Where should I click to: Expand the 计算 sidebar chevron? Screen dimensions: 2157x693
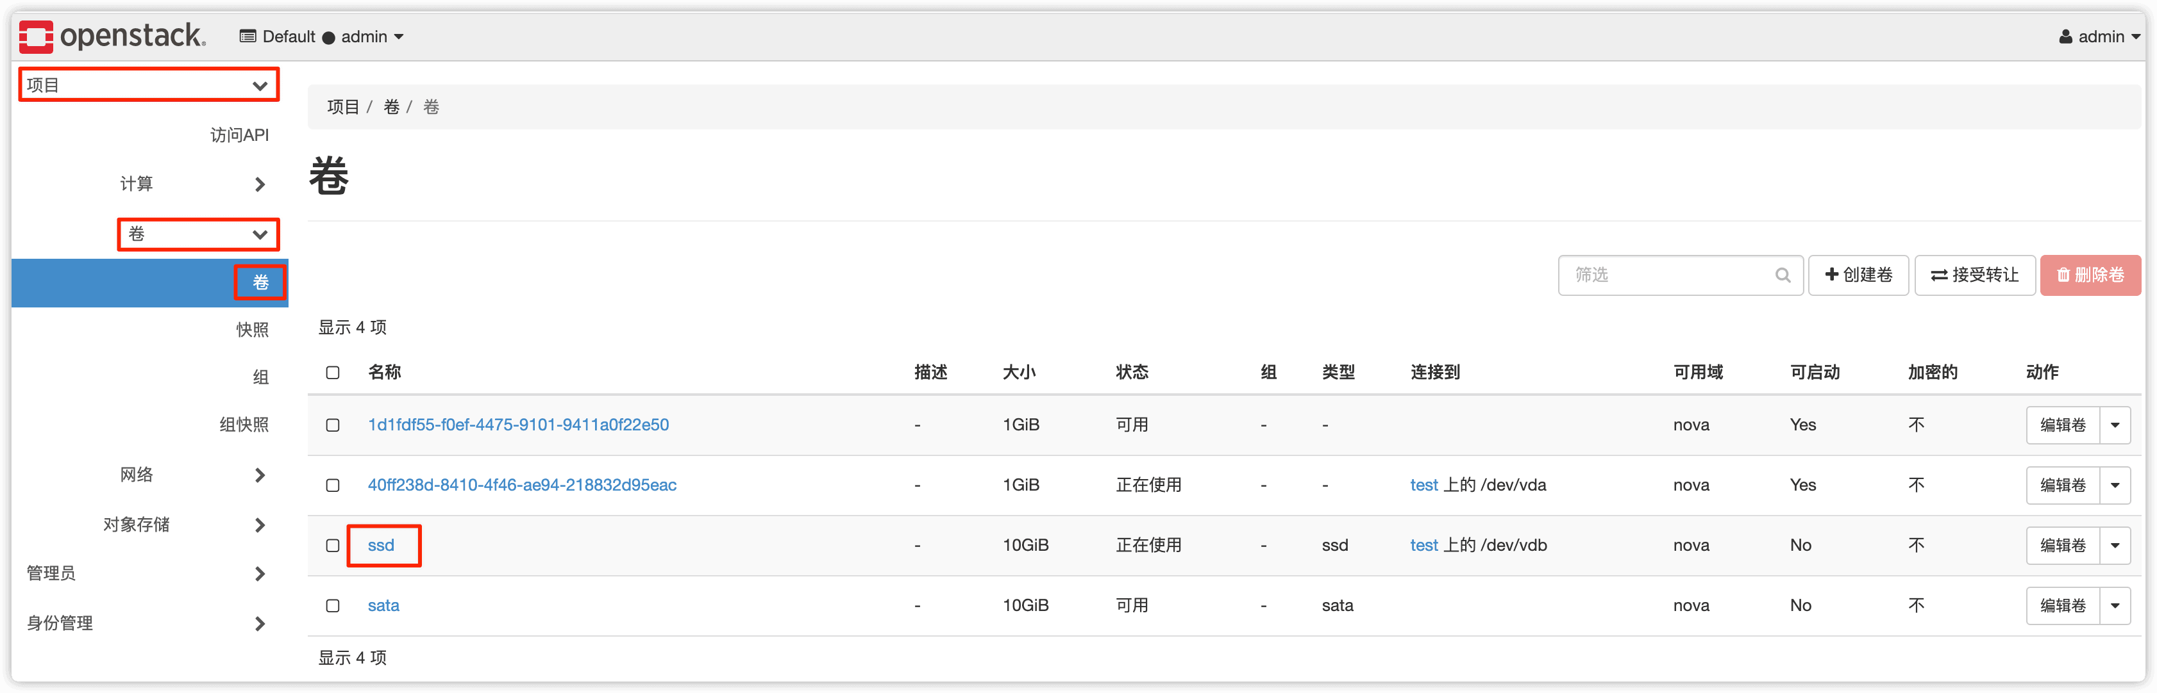[260, 184]
